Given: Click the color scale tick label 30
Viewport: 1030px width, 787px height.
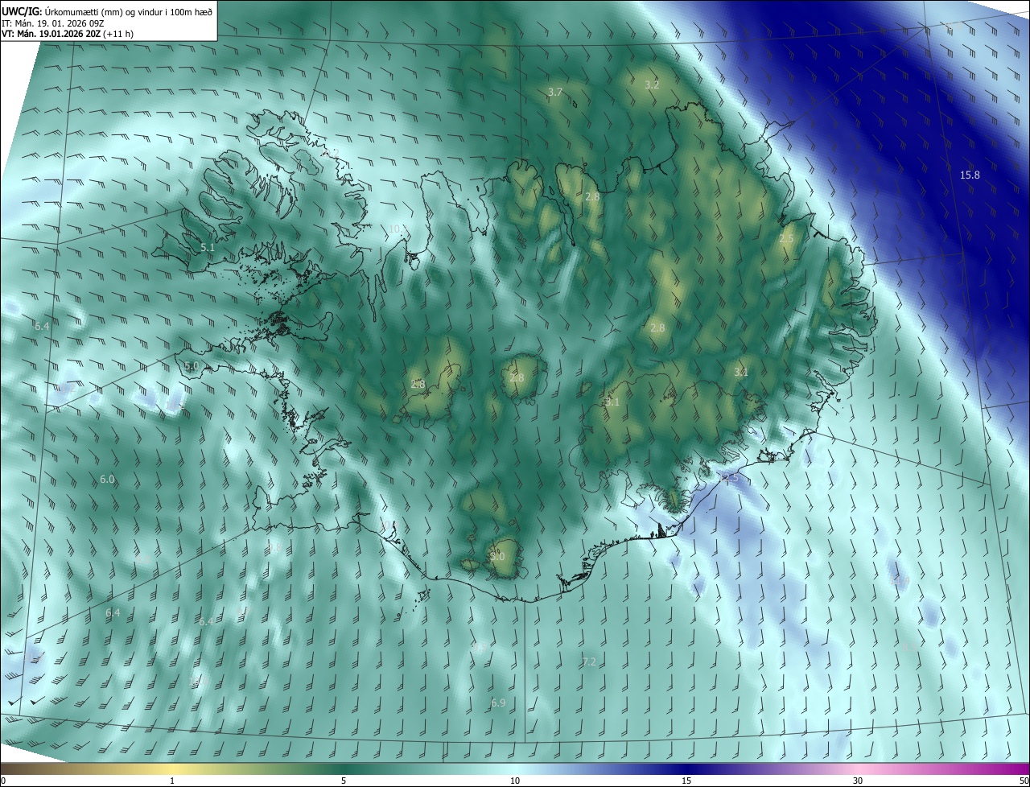Looking at the screenshot, I should [x=858, y=781].
